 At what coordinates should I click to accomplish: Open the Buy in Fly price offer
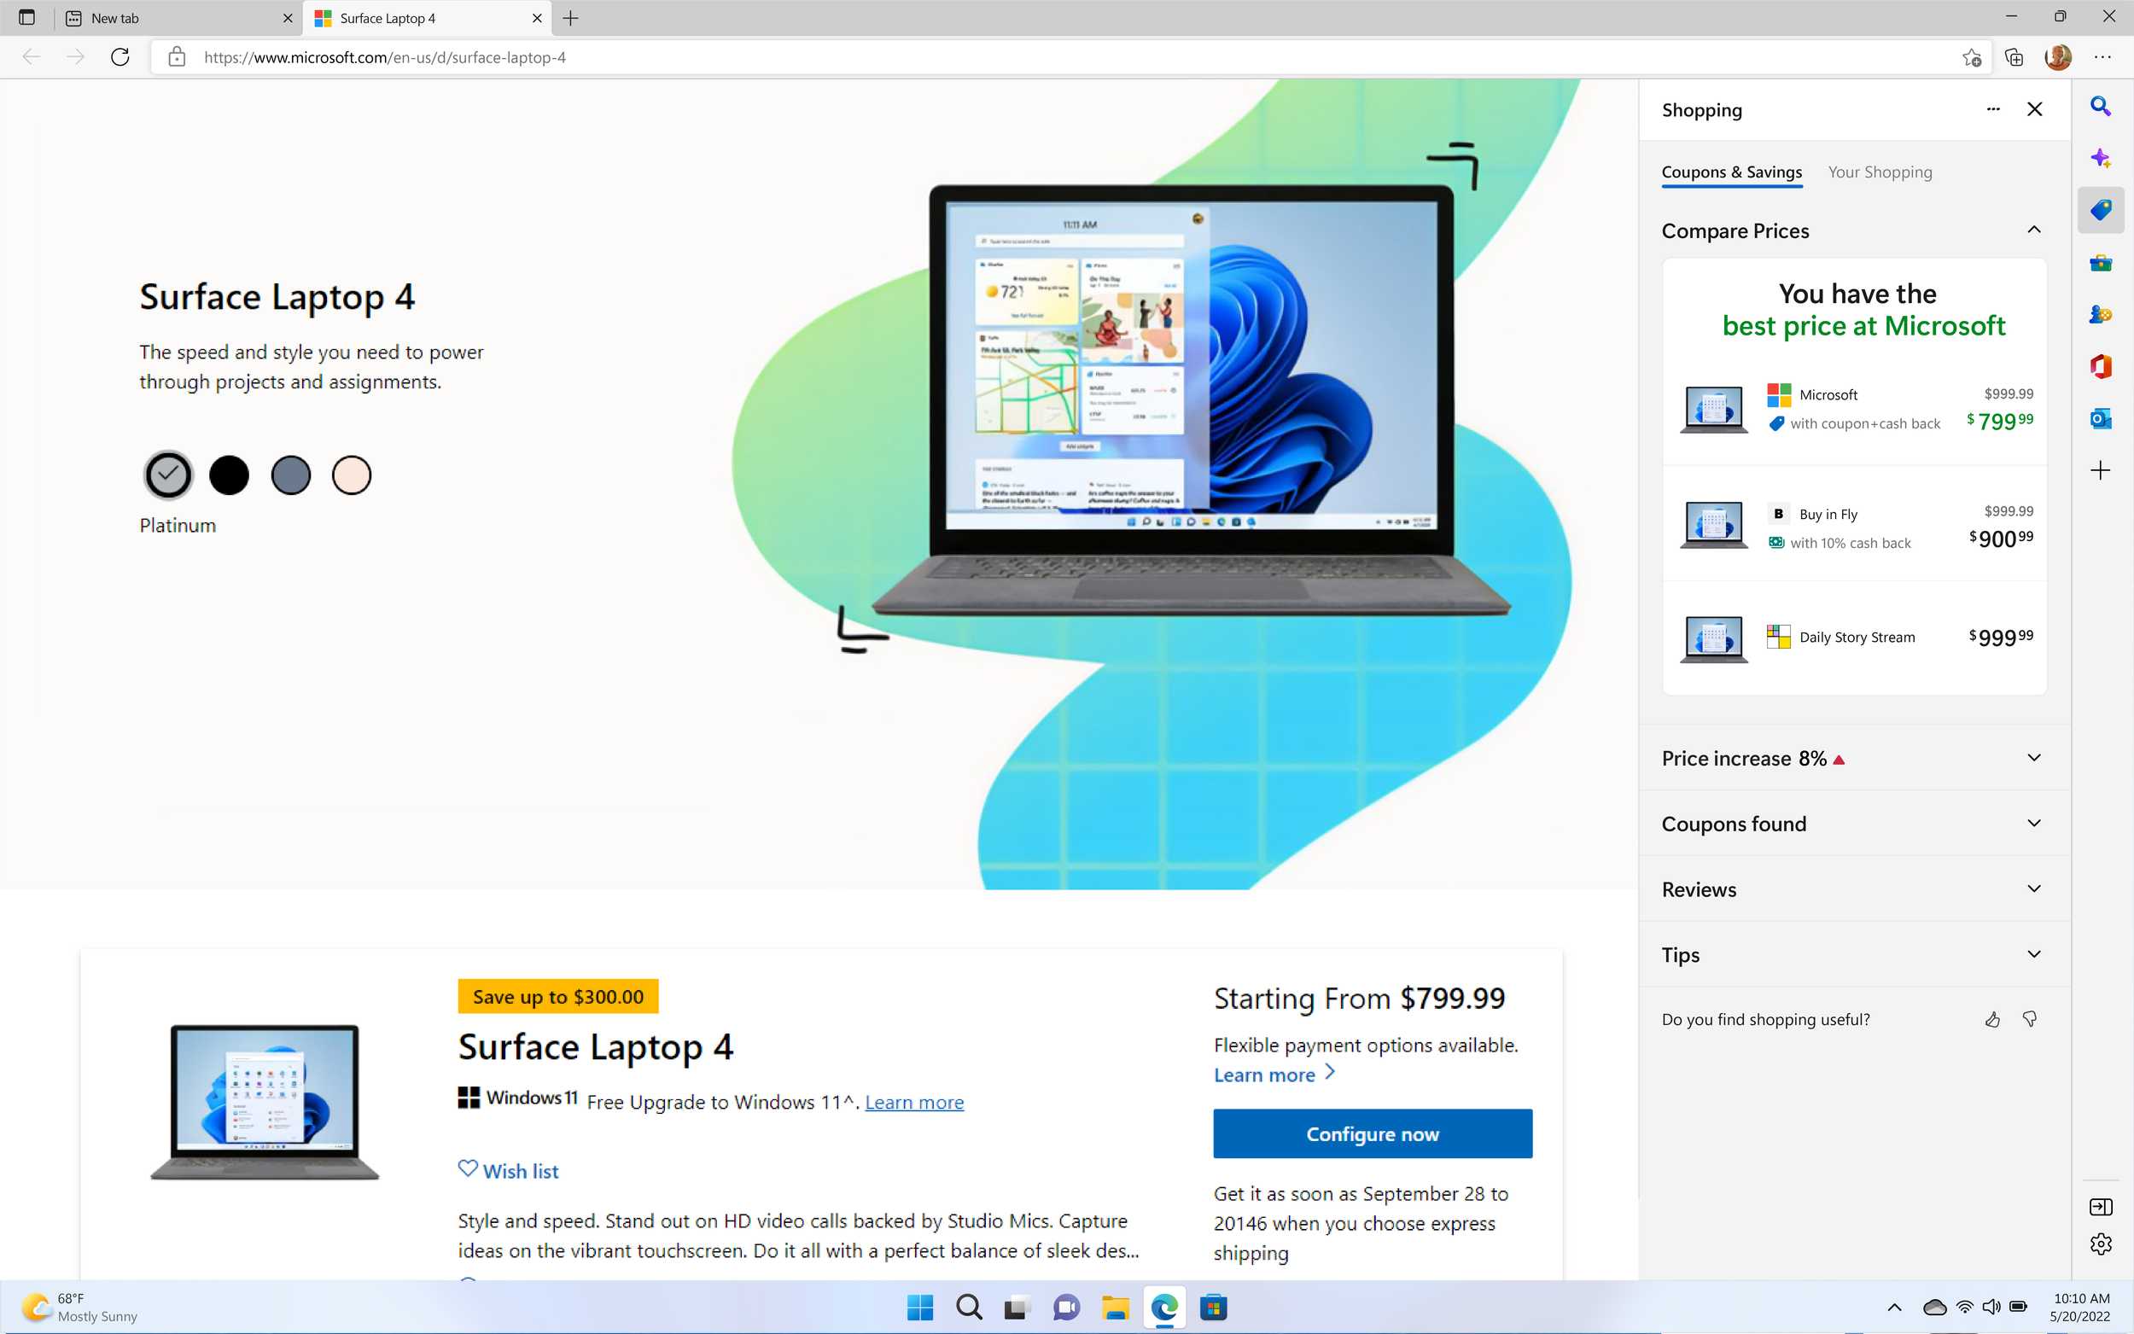click(x=1853, y=525)
